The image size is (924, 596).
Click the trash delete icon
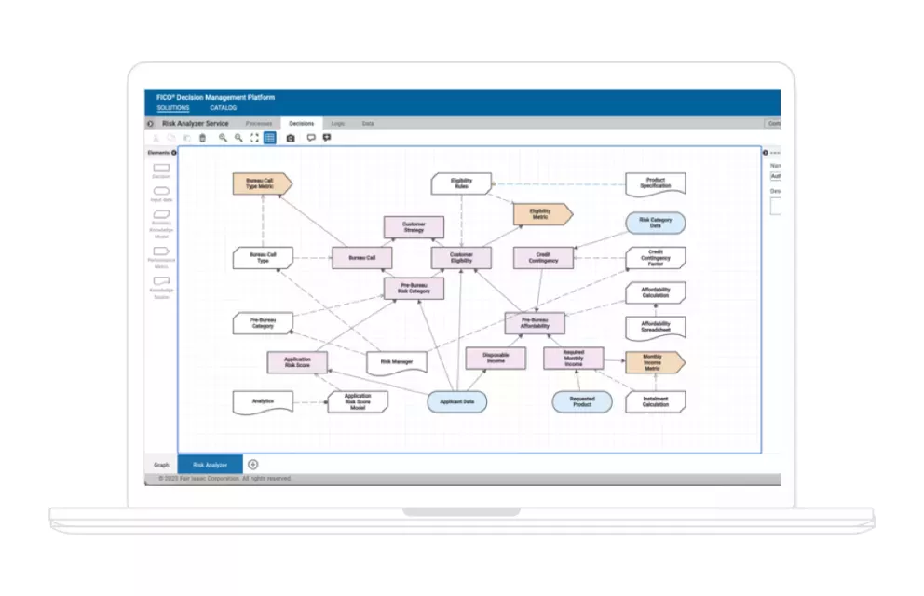[x=202, y=138]
